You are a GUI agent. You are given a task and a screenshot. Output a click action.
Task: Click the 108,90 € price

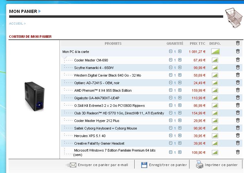198,153
